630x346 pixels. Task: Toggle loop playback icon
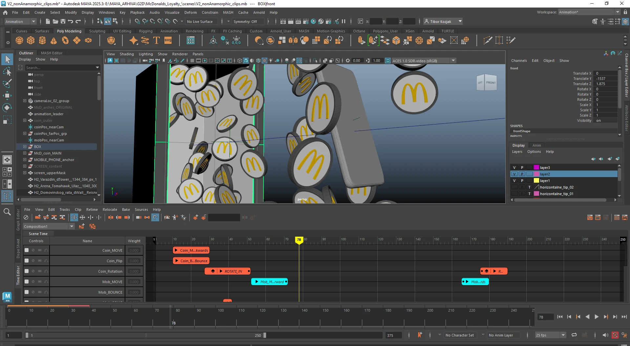[574, 335]
